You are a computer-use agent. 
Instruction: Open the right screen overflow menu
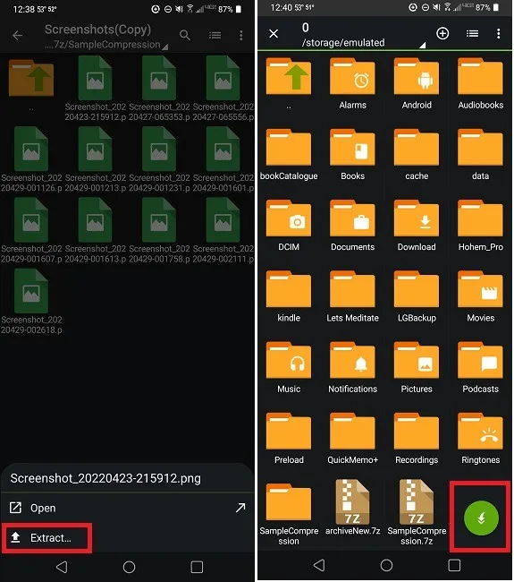point(499,34)
